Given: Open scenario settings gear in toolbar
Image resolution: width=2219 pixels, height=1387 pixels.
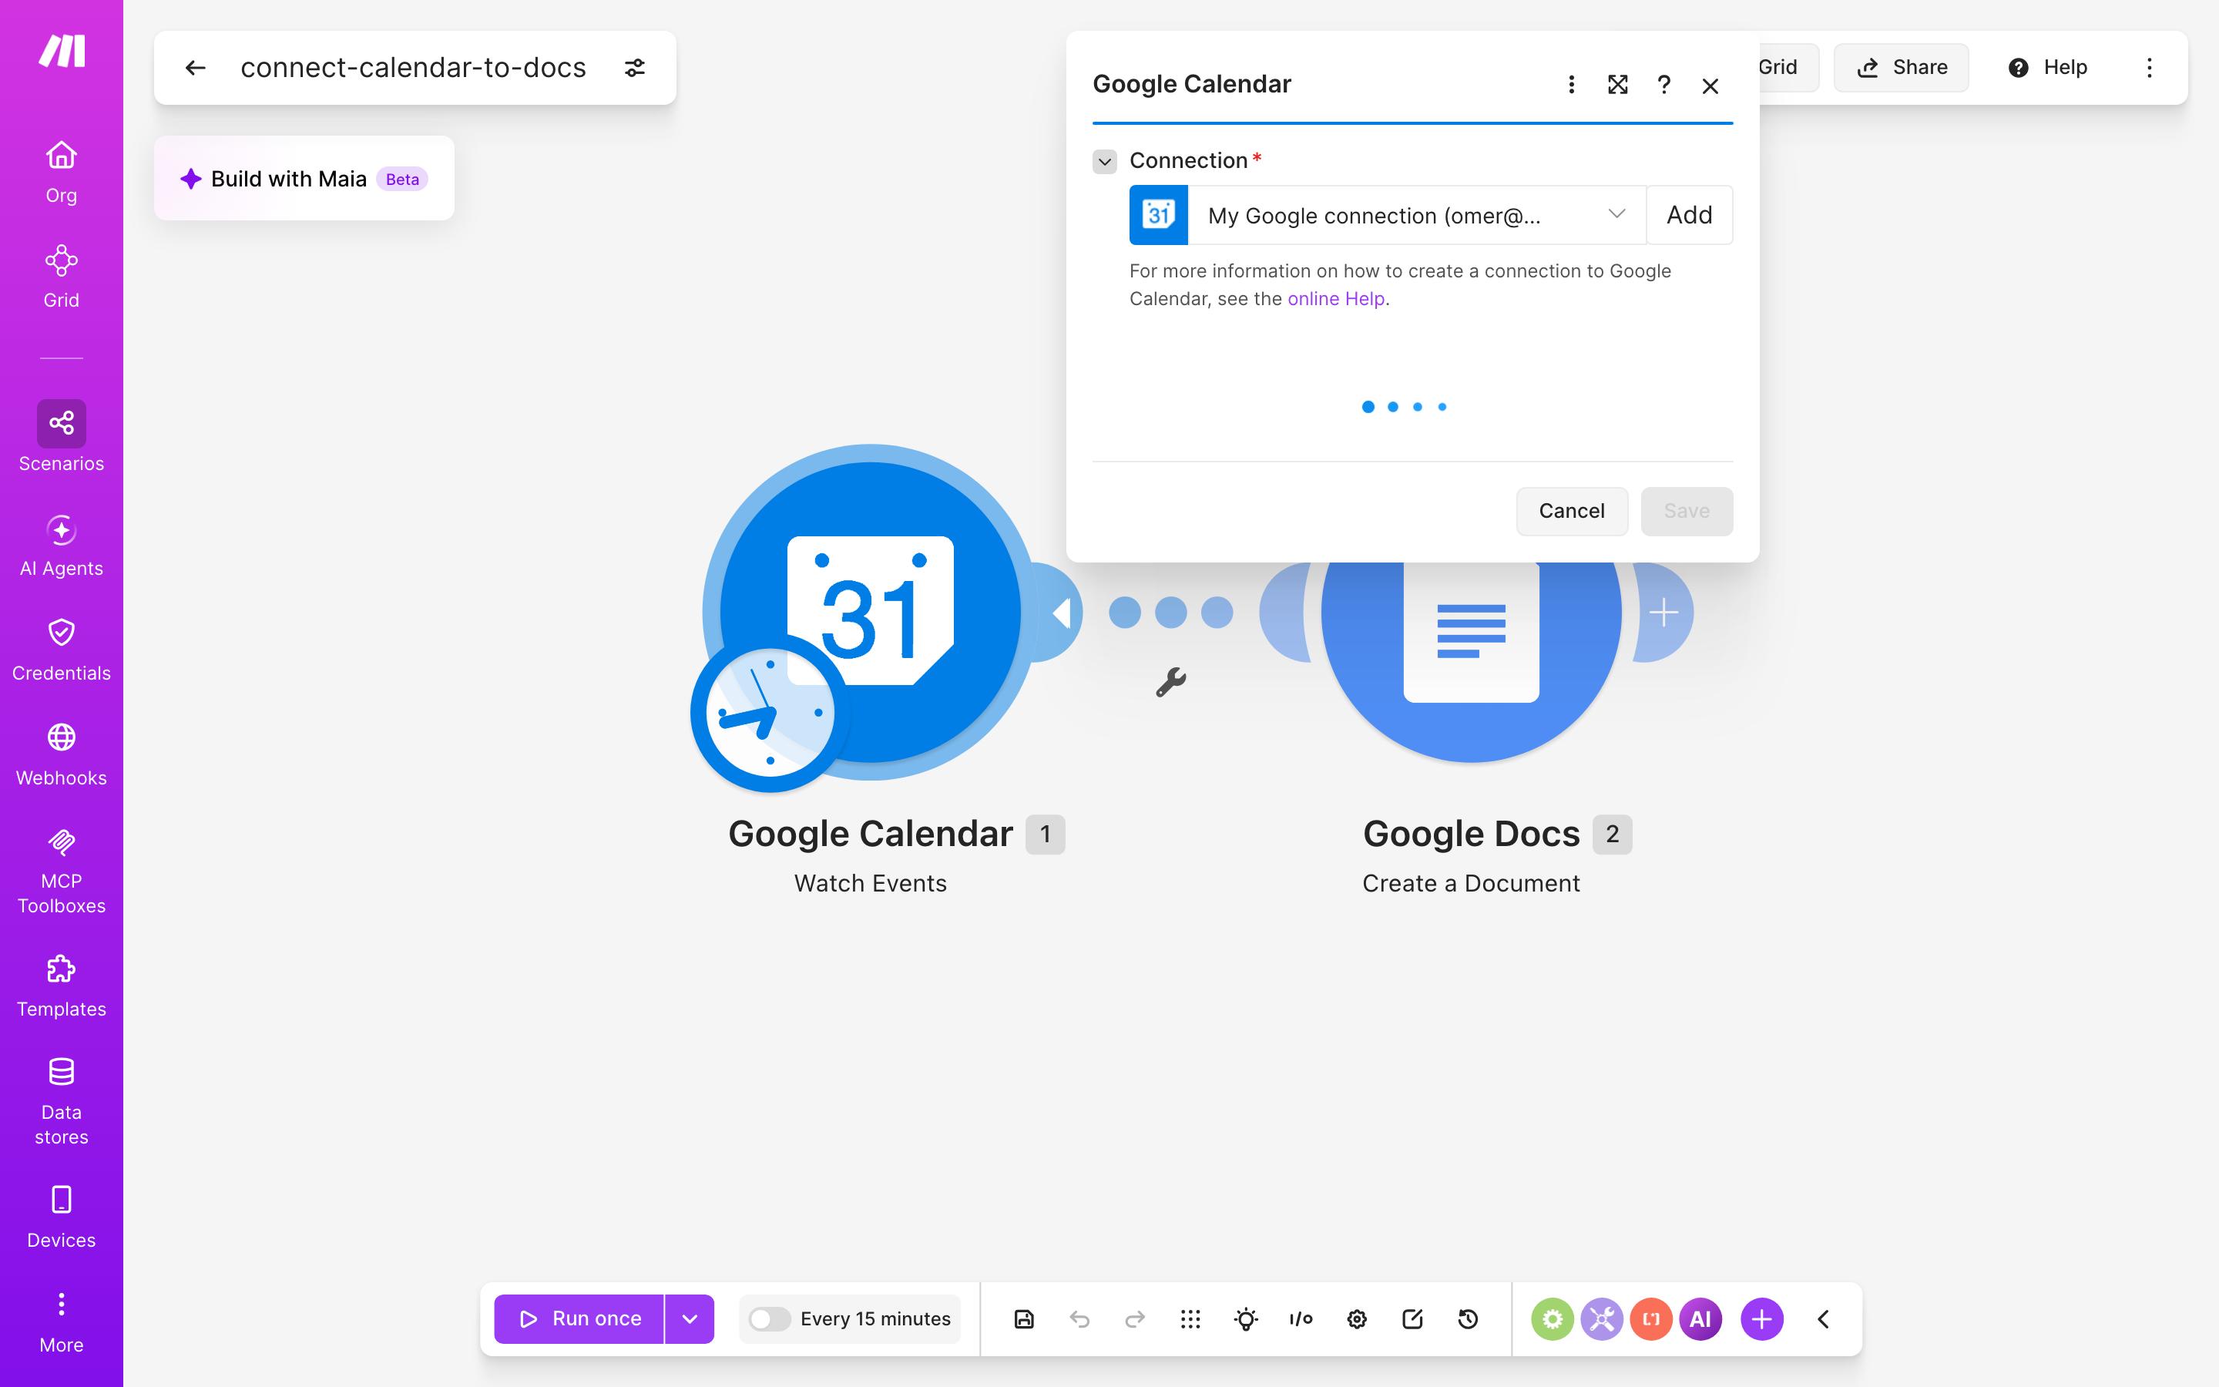Looking at the screenshot, I should tap(1357, 1319).
